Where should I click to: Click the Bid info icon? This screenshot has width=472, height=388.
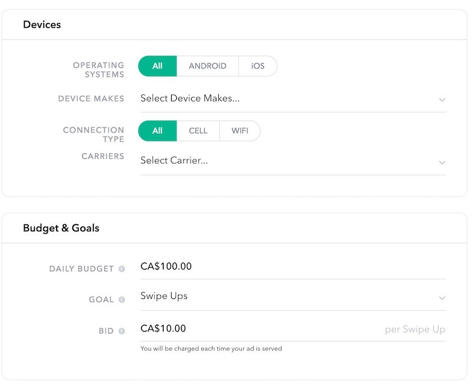122,331
